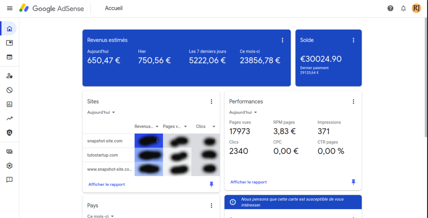Click the balance €30024.90
The image size is (428, 218).
pos(321,59)
